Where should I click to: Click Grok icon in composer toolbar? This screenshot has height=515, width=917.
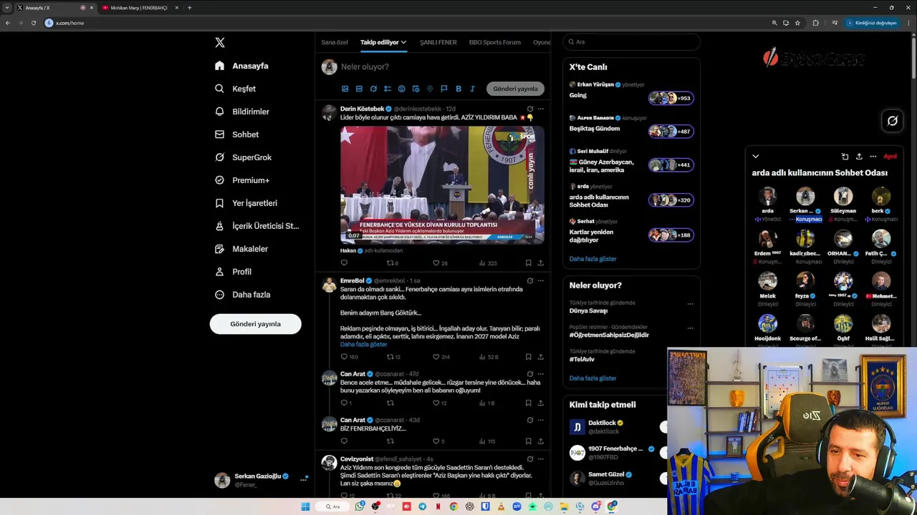click(373, 89)
